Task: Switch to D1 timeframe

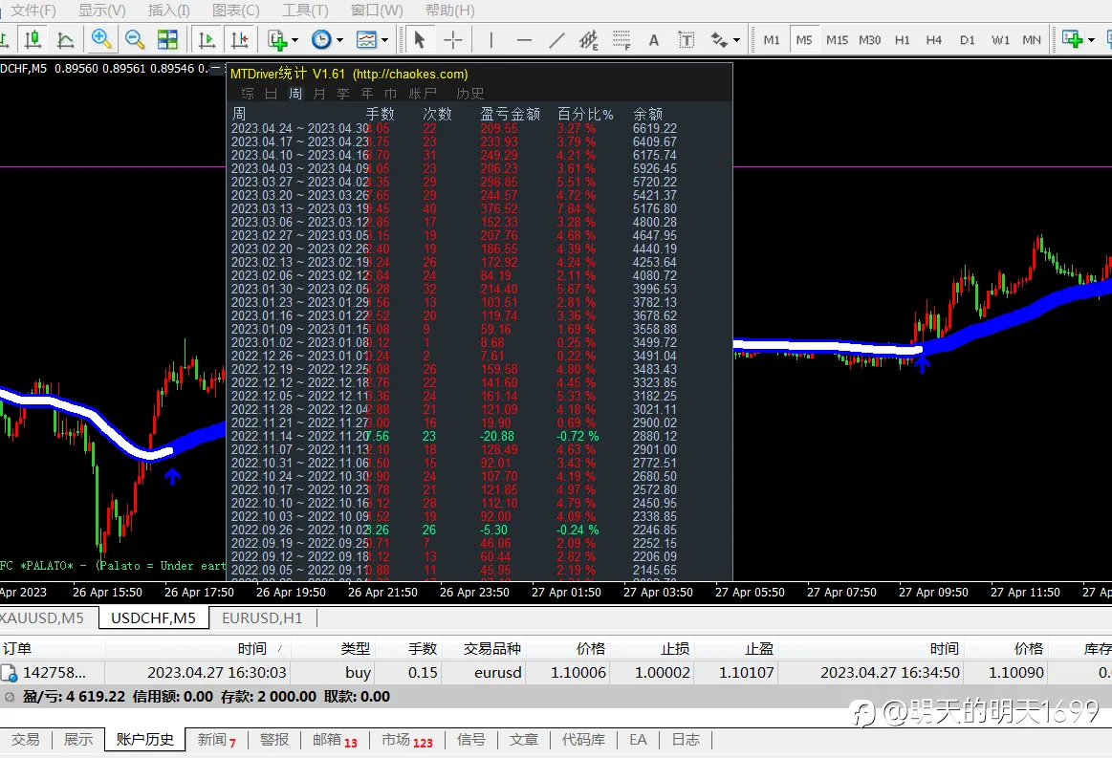Action: coord(968,40)
